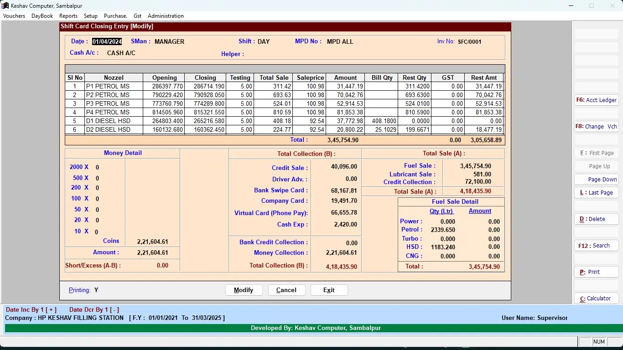Screen dimensions: 623x350
Task: Go to First Page
Action: click(x=597, y=153)
